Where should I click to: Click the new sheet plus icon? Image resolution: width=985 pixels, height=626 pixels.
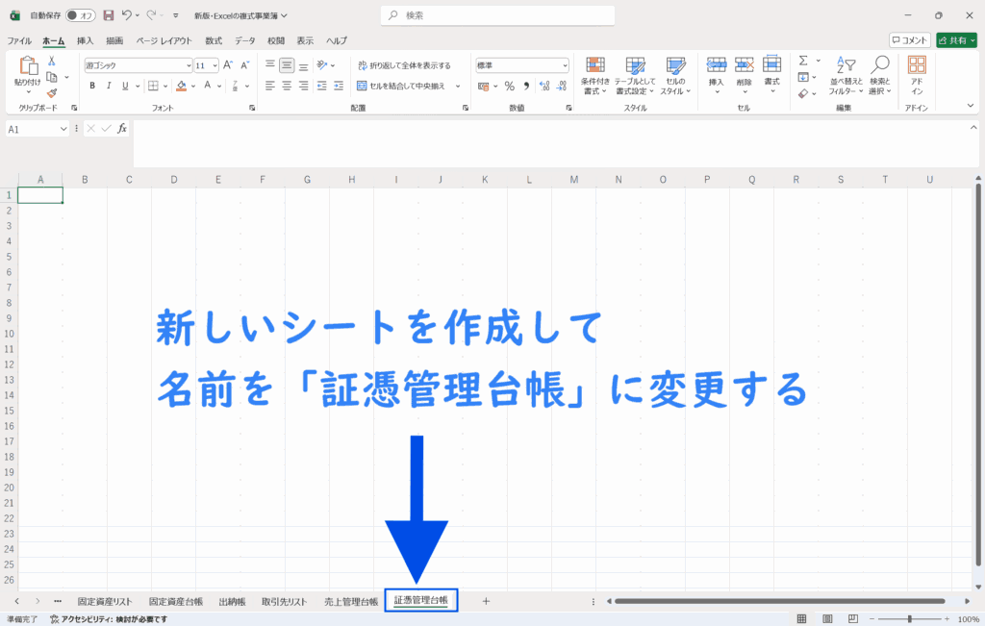(486, 601)
